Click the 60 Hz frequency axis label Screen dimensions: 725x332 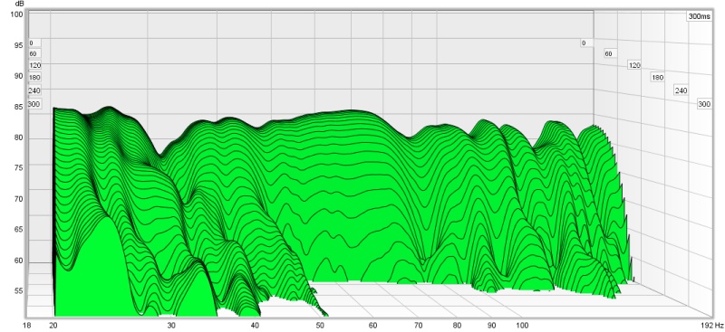(x=373, y=326)
